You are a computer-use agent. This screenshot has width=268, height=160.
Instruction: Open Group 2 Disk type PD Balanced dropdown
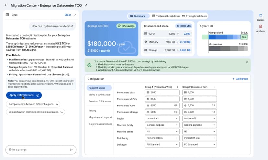coord(199,144)
